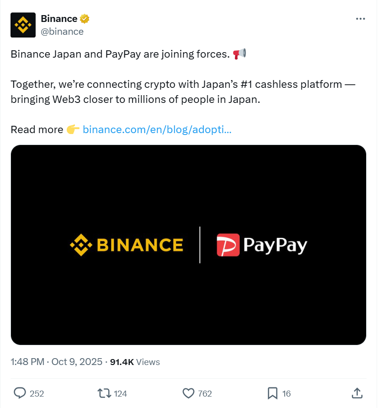Like the post with the heart icon

pyautogui.click(x=188, y=393)
